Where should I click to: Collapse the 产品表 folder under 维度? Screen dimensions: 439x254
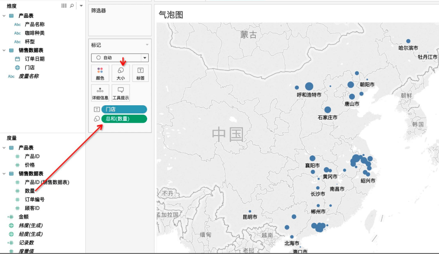click(4, 15)
